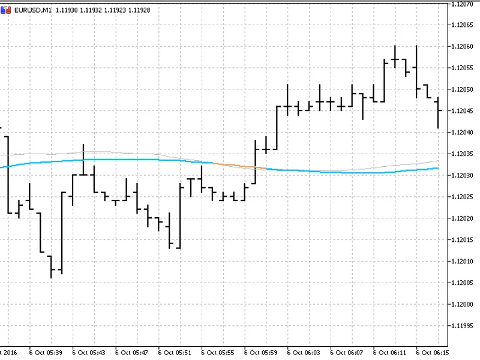Screen dimensions: 480x360
Task: Click the 6 Oct 06:07 time label
Action: click(x=347, y=353)
